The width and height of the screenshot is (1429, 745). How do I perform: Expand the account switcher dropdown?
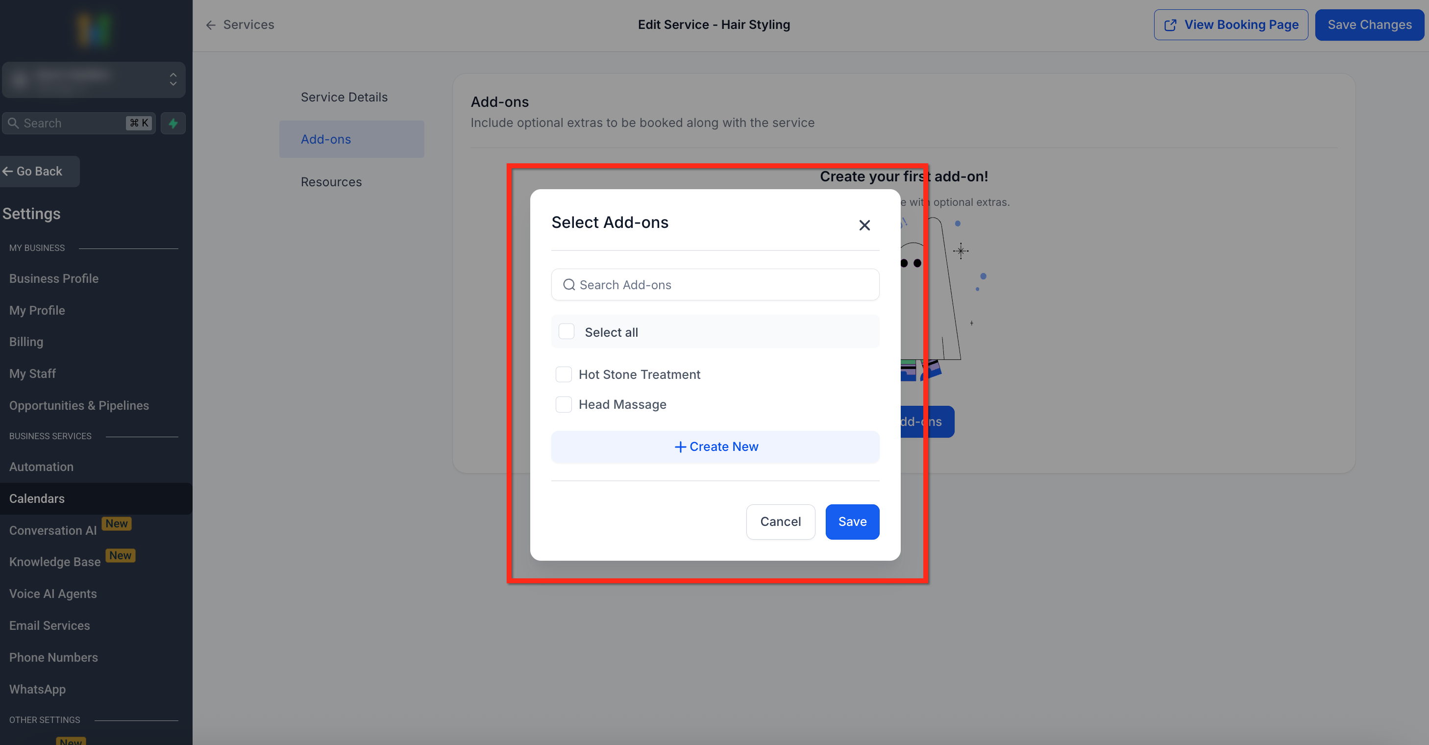[173, 79]
